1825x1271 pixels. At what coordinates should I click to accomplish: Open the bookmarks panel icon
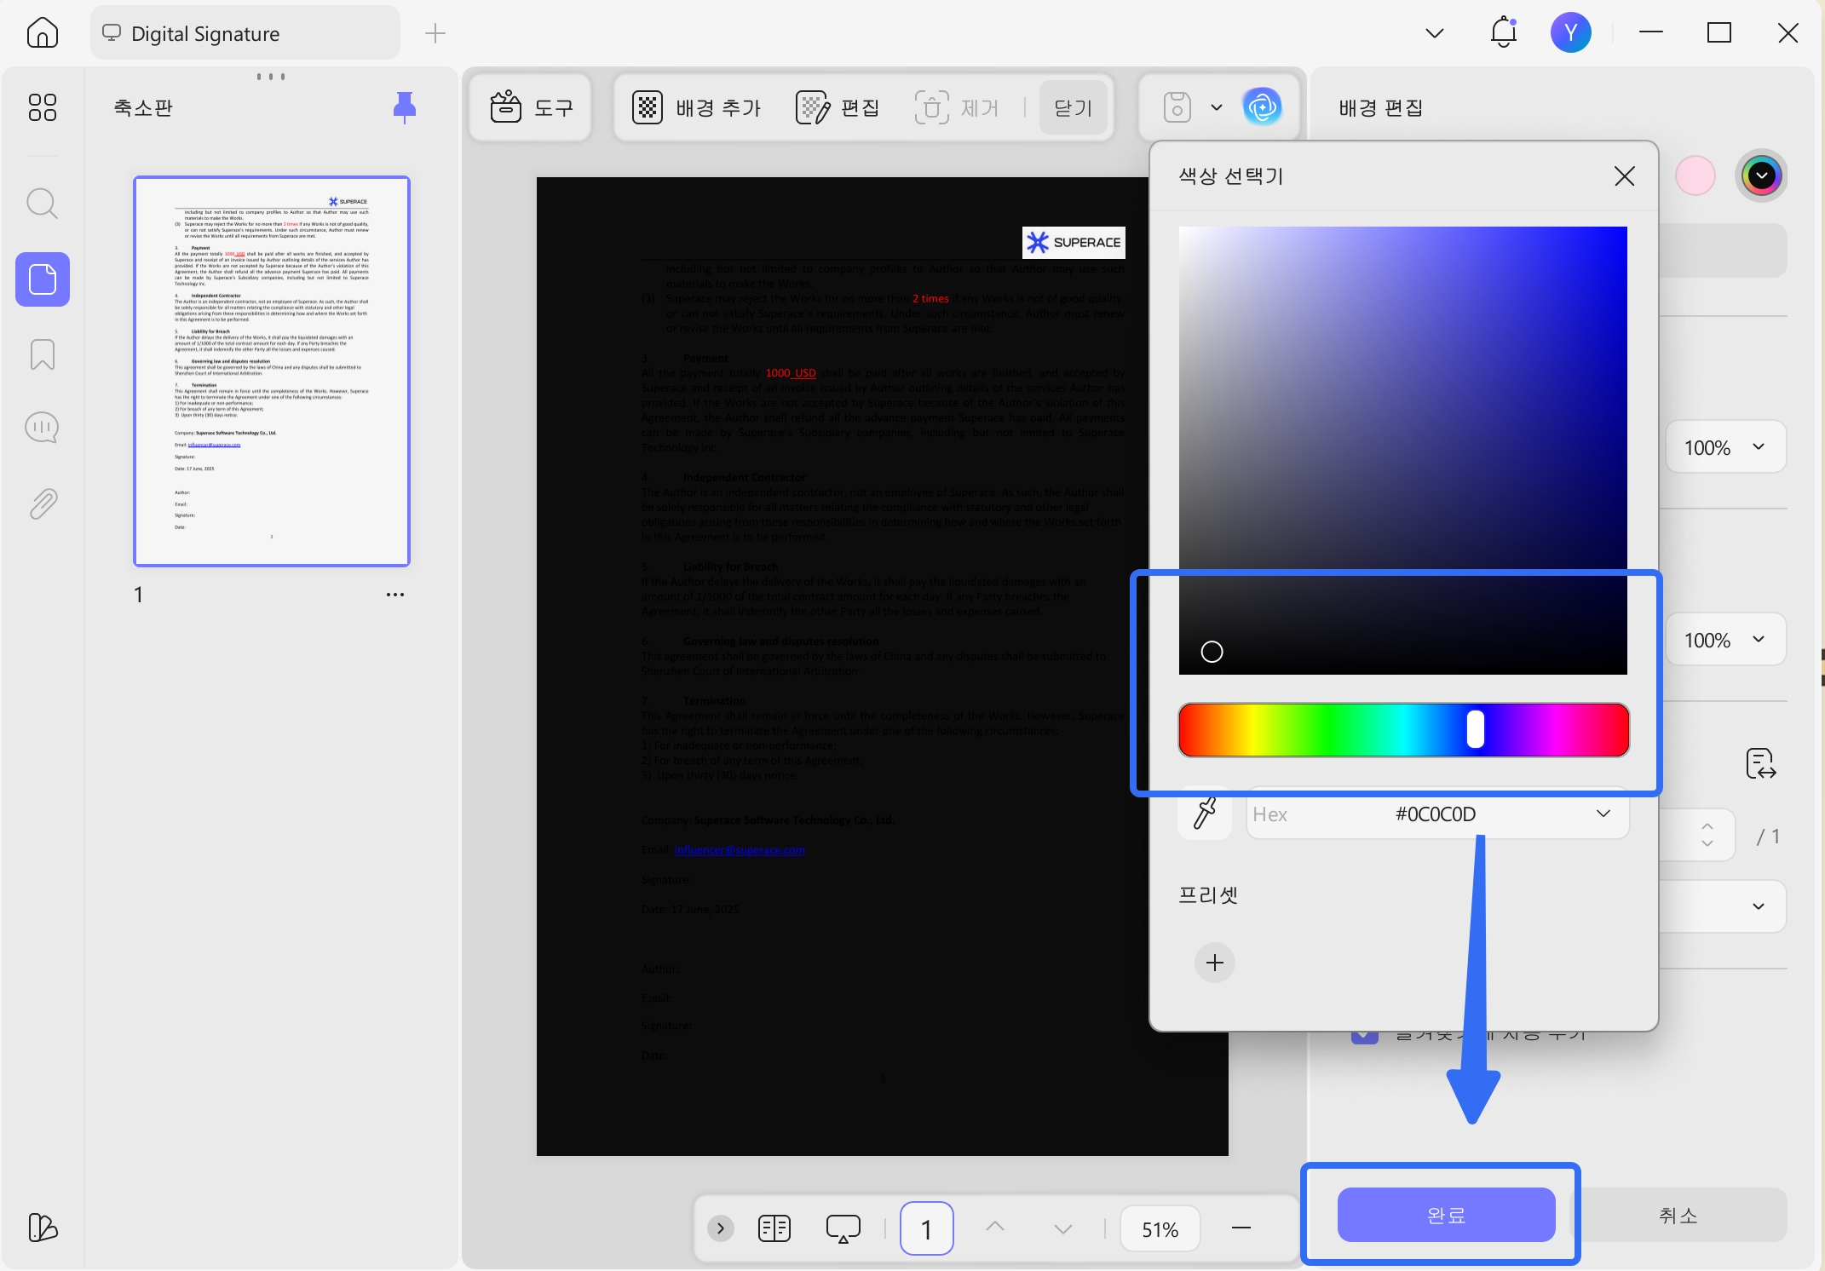click(42, 354)
